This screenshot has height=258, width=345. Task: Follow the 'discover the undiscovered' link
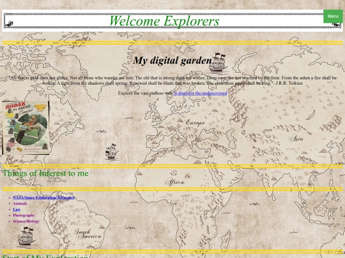coord(201,93)
